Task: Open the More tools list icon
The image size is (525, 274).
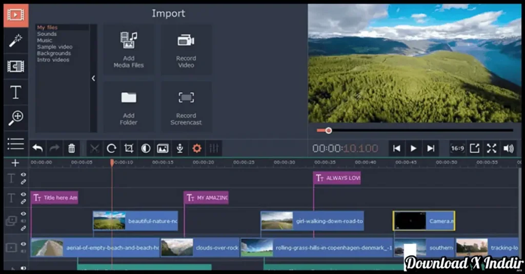Action: tap(16, 144)
